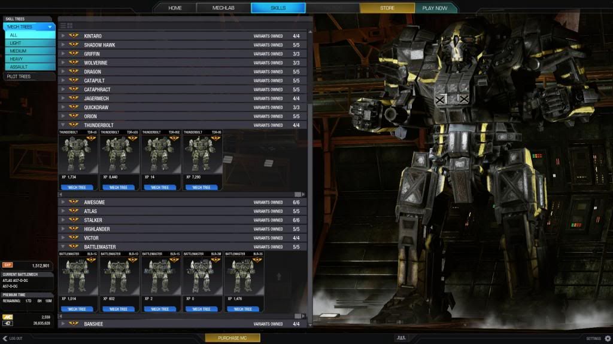Expand the Shadow Hawk row

(63, 44)
